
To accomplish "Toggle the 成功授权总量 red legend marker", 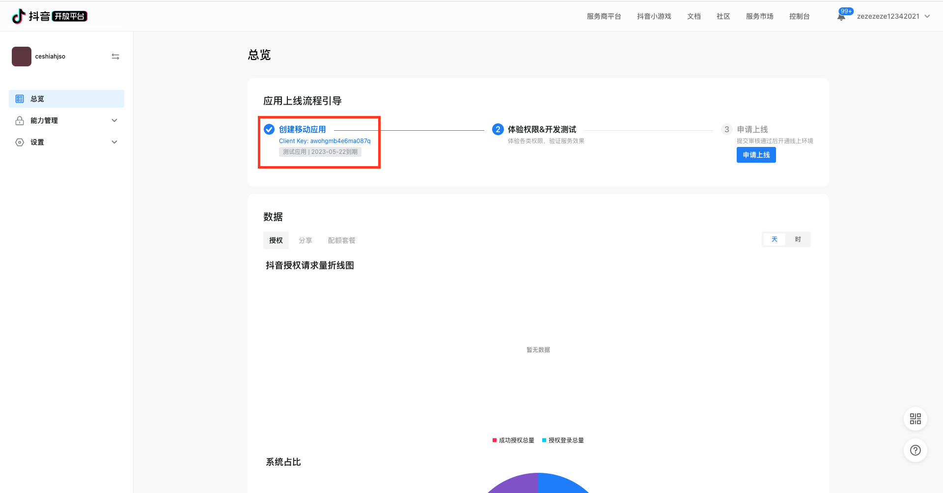I will pyautogui.click(x=495, y=440).
